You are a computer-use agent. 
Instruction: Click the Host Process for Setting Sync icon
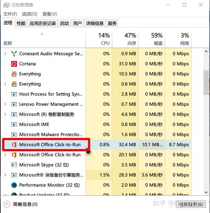14,94
